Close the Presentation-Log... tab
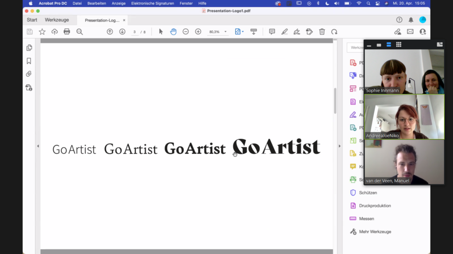The height and width of the screenshot is (254, 453). pyautogui.click(x=124, y=20)
